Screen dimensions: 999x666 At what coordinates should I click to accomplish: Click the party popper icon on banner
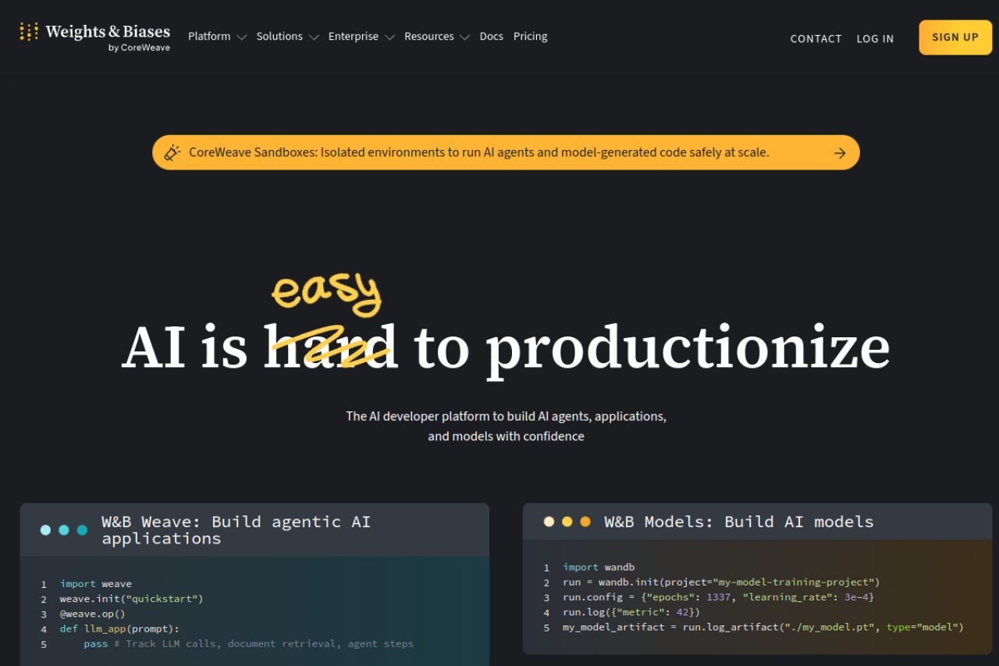[x=172, y=153]
